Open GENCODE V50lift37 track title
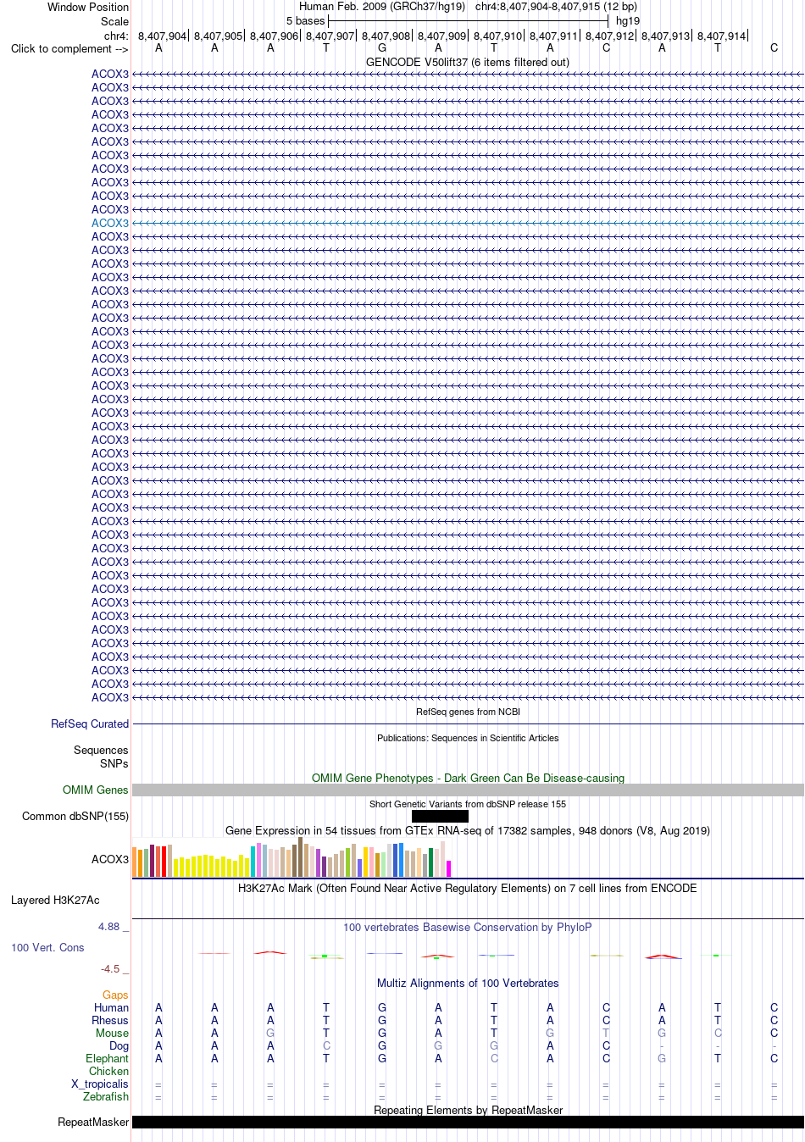 [x=468, y=62]
